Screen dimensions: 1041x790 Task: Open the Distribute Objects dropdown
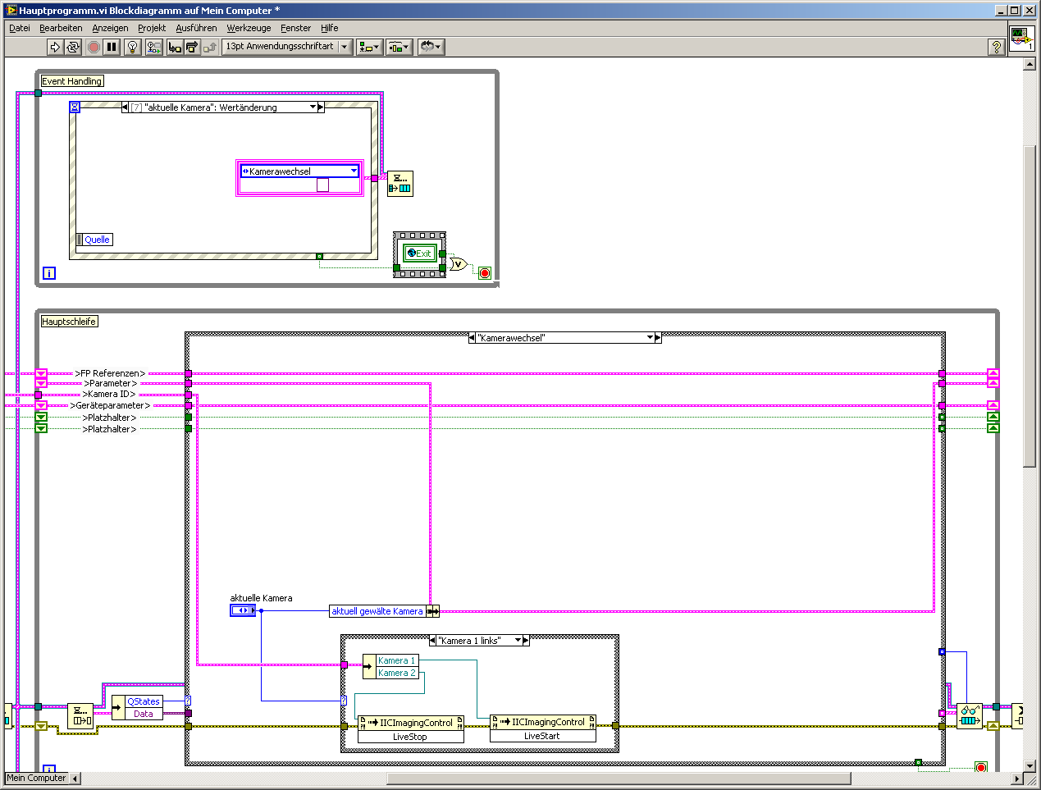[400, 47]
